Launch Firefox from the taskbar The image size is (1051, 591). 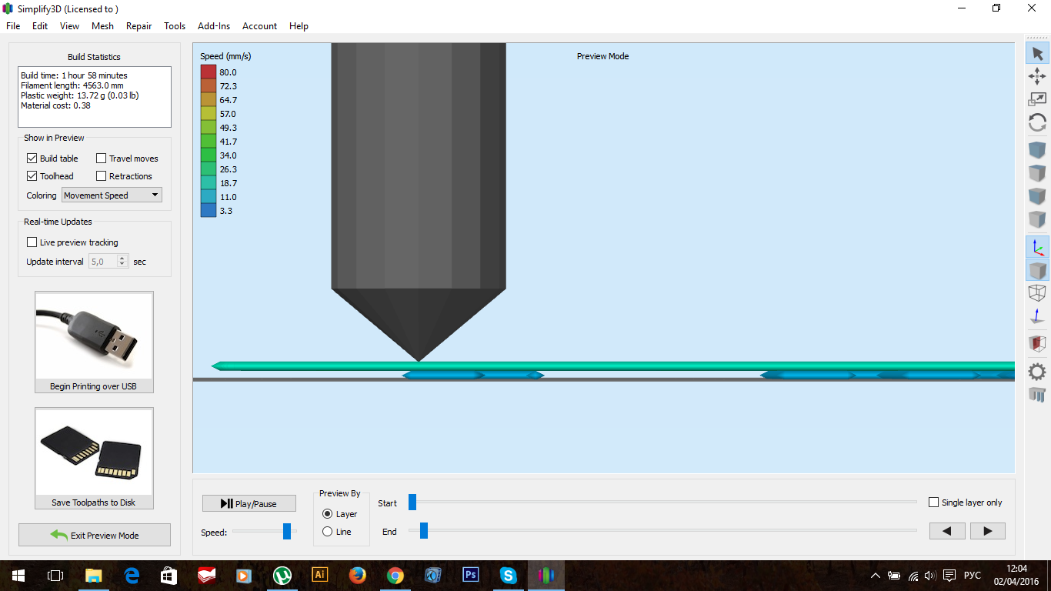[x=357, y=575]
